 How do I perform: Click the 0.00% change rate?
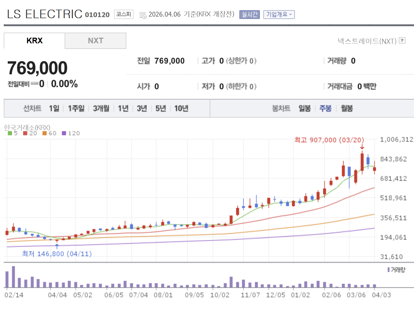click(64, 84)
